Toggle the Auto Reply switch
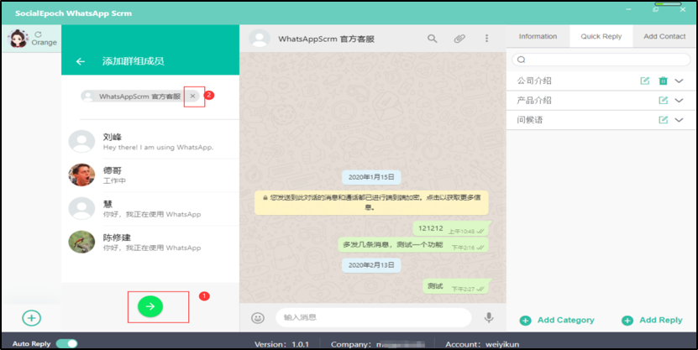 coord(66,344)
